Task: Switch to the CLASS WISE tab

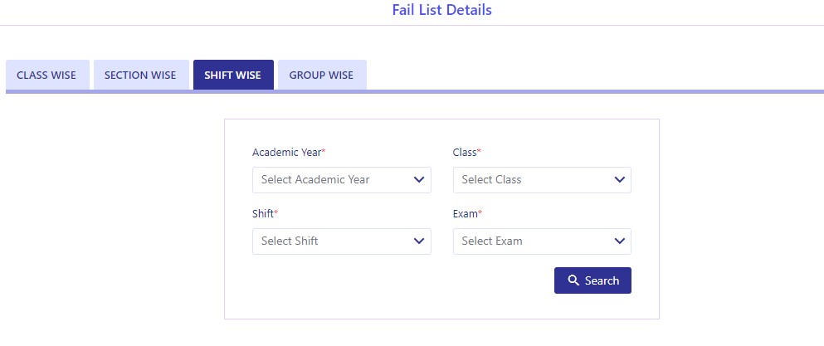Action: pos(46,75)
